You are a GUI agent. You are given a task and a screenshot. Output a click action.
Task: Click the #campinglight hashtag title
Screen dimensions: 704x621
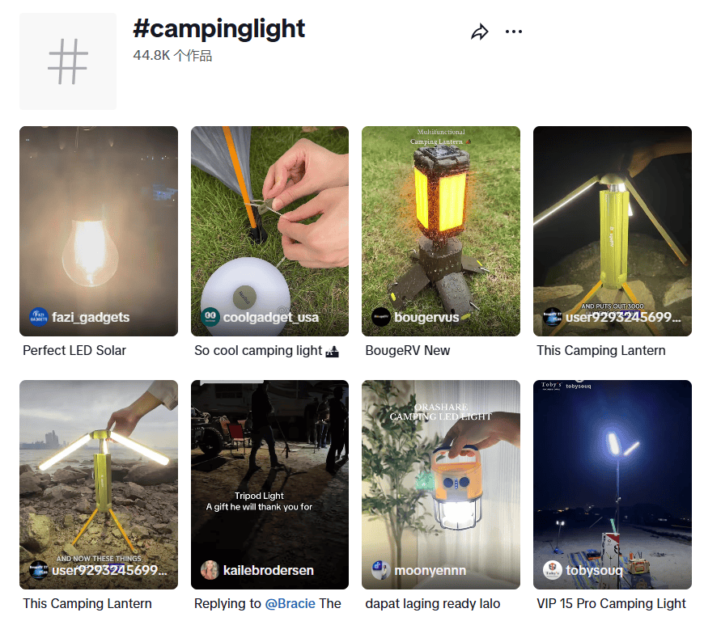coord(218,29)
